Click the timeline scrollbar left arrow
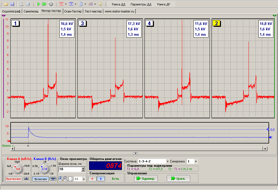This screenshot has height=190, width=278. click(x=12, y=149)
